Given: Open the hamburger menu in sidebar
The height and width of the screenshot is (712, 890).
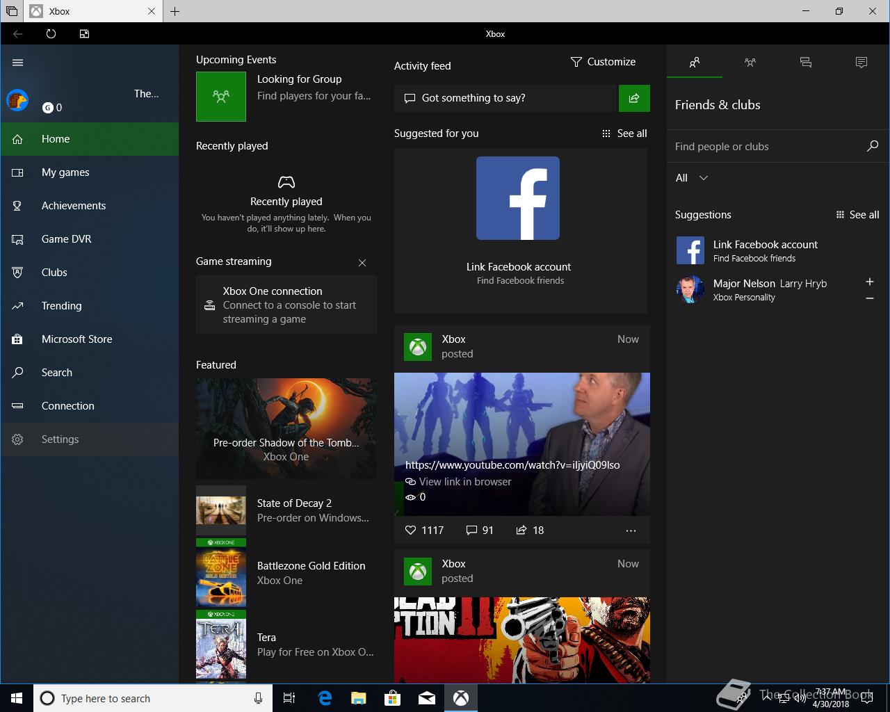Looking at the screenshot, I should (17, 63).
